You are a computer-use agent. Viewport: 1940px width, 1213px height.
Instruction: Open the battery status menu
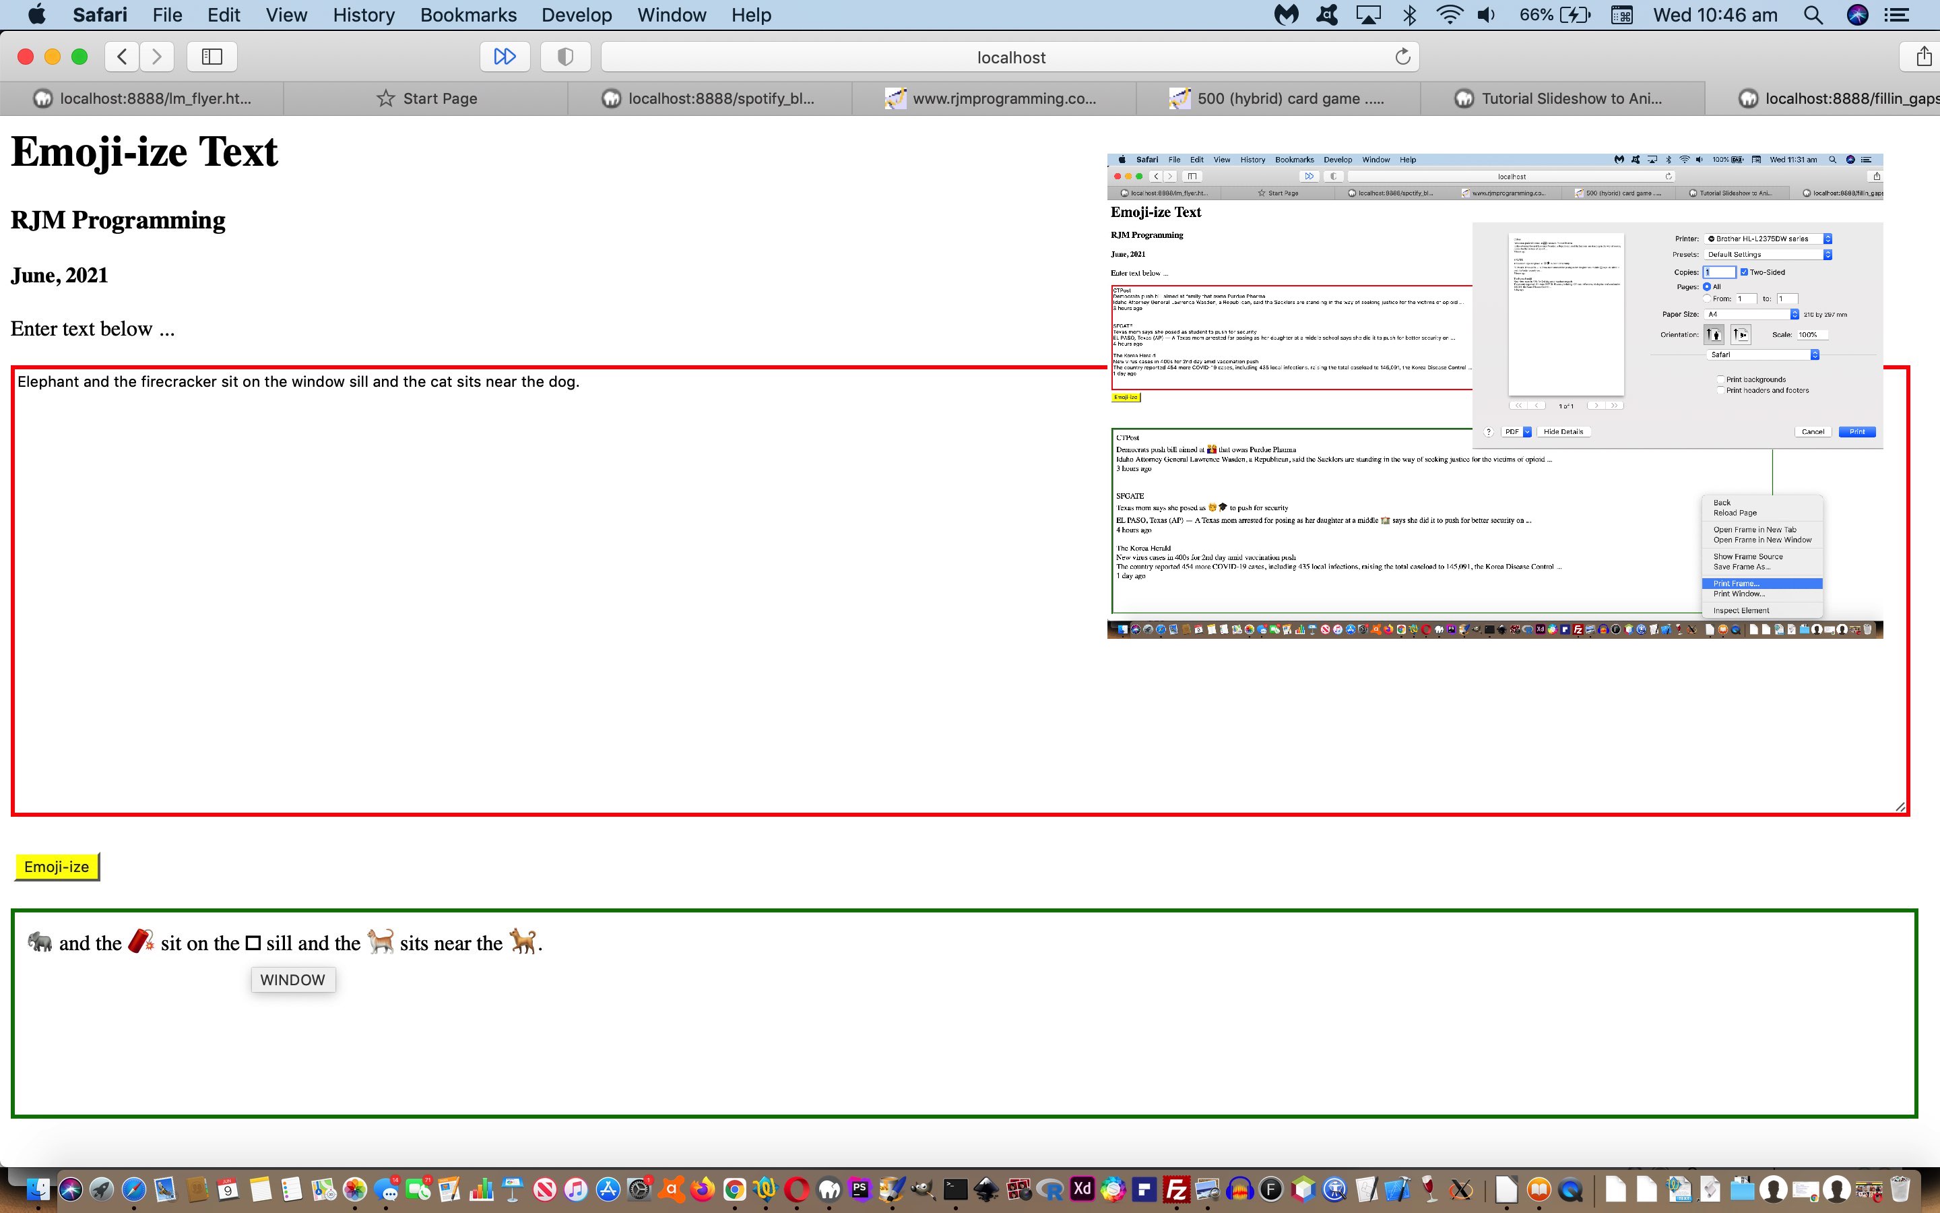pos(1555,14)
